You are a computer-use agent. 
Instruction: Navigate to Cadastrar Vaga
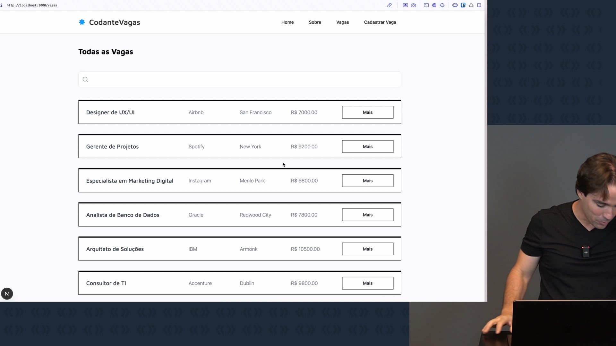[380, 22]
